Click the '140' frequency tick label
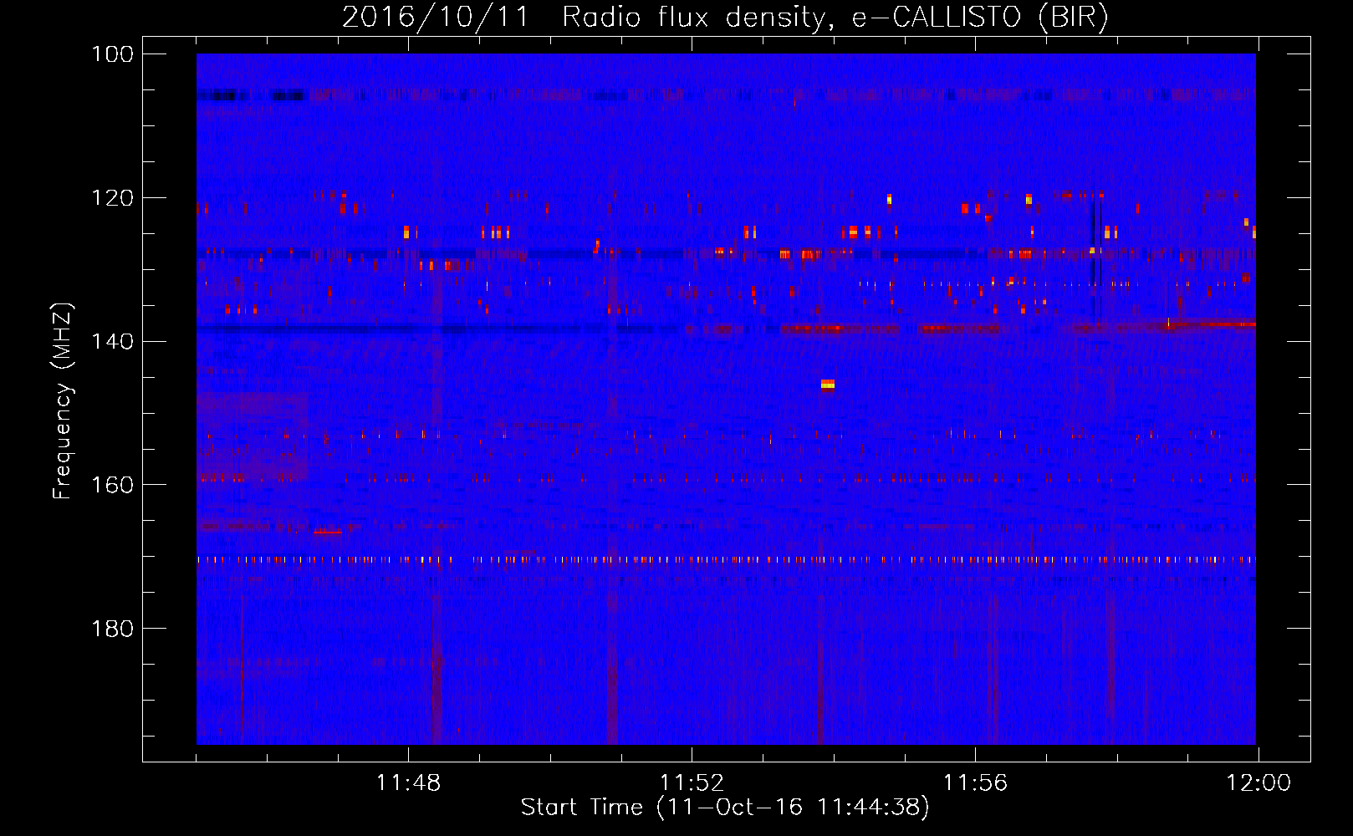Image resolution: width=1353 pixels, height=836 pixels. (x=112, y=341)
